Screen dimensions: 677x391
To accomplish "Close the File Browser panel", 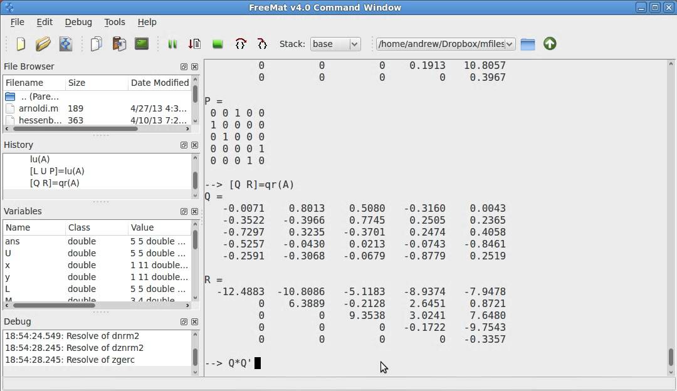I will coord(195,67).
